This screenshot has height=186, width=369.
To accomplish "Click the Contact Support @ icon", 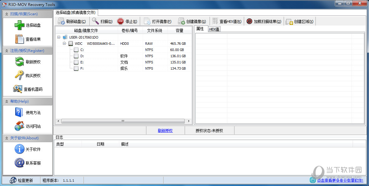I will click(x=19, y=163).
